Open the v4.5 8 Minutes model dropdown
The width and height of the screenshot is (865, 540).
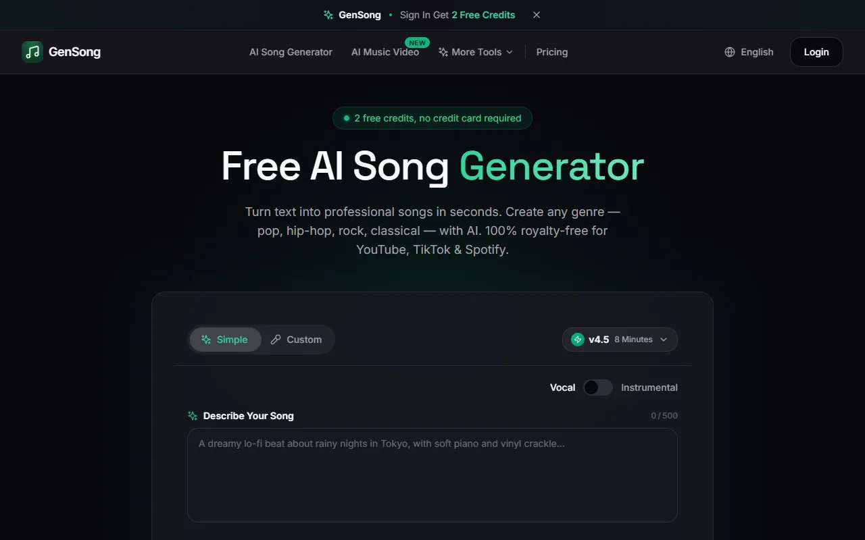(620, 340)
